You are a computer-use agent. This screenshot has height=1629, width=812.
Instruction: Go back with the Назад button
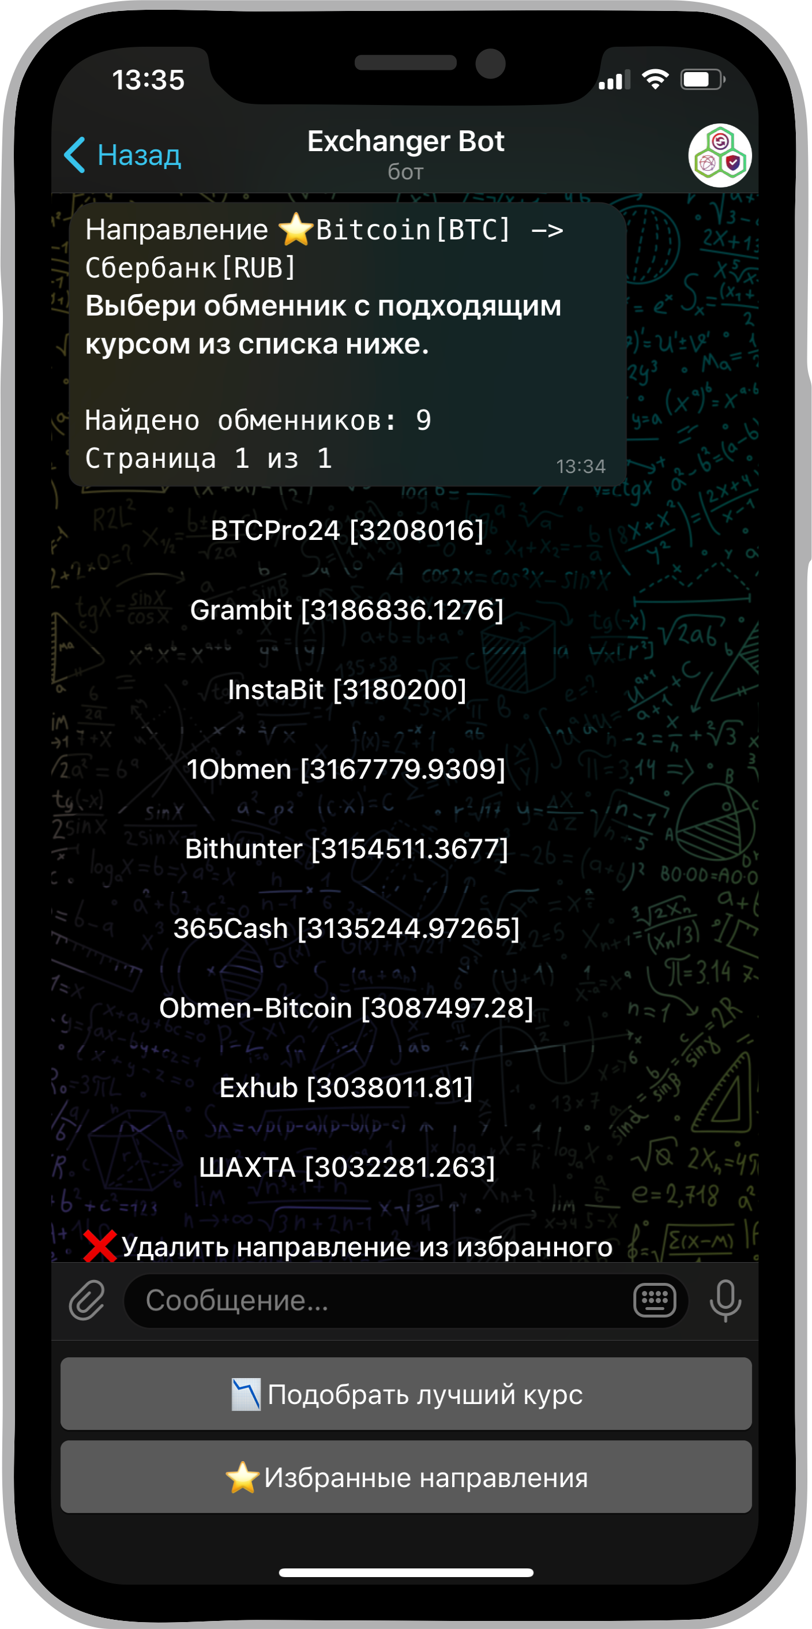[123, 155]
